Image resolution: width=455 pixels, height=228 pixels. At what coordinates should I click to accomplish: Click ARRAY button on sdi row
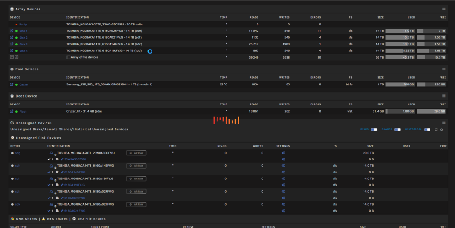click(136, 179)
